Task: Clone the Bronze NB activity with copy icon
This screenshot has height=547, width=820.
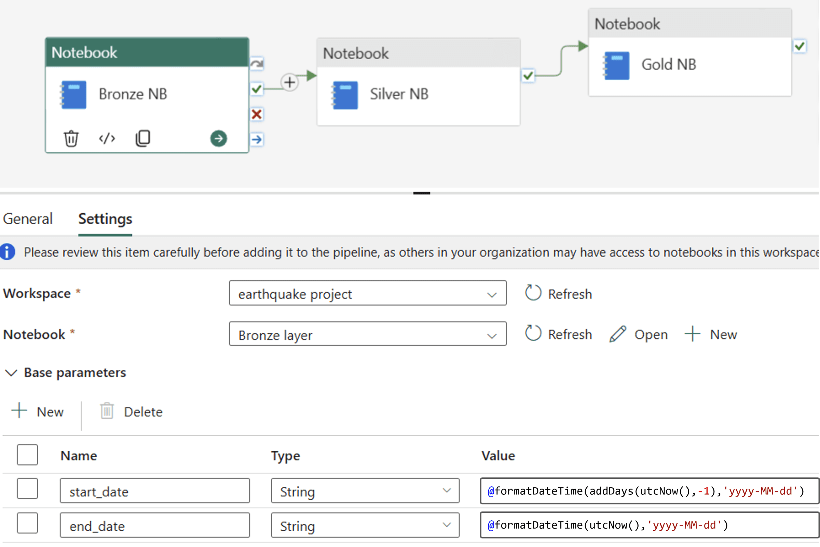Action: pos(143,139)
